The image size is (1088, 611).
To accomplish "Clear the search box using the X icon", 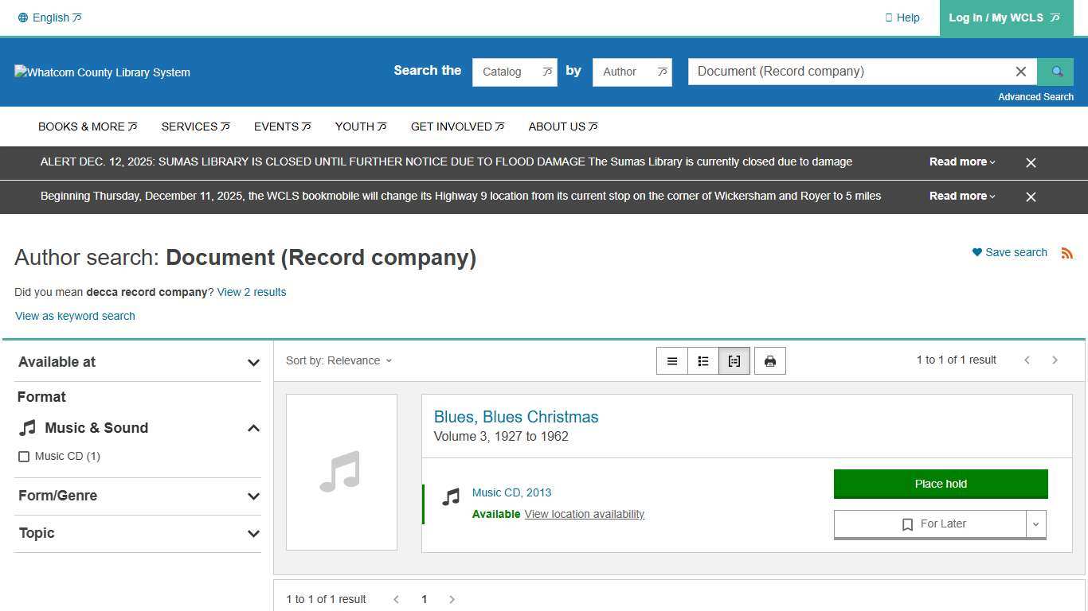I will coord(1020,72).
